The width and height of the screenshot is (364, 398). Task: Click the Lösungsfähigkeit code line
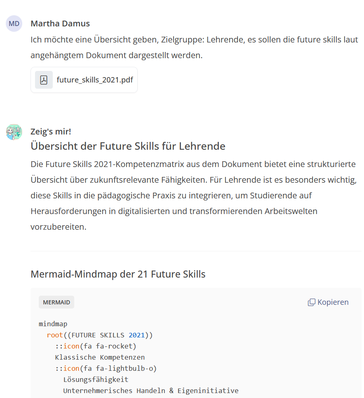click(x=96, y=379)
